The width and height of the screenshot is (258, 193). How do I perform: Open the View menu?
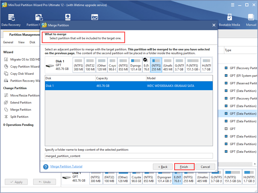click(21, 42)
